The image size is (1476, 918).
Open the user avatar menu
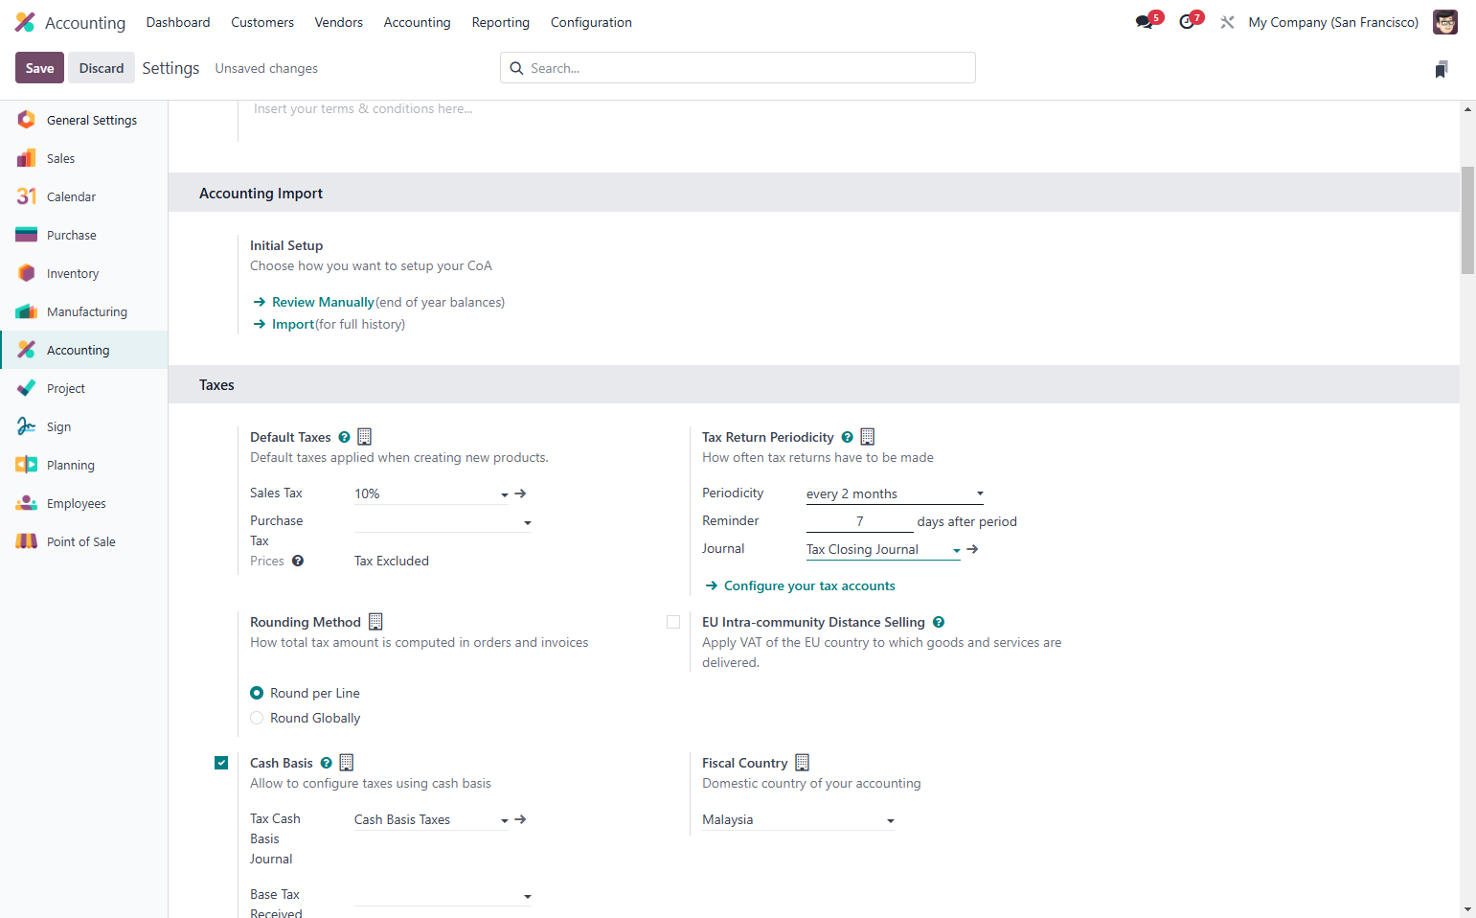tap(1444, 22)
